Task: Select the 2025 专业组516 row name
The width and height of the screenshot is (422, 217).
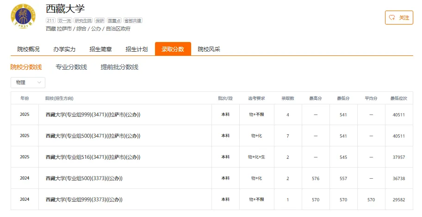Action: pos(93,157)
